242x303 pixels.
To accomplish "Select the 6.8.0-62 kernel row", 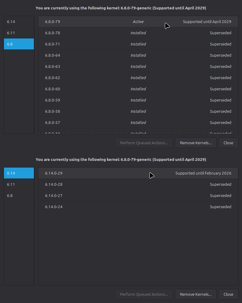I will point(138,78).
